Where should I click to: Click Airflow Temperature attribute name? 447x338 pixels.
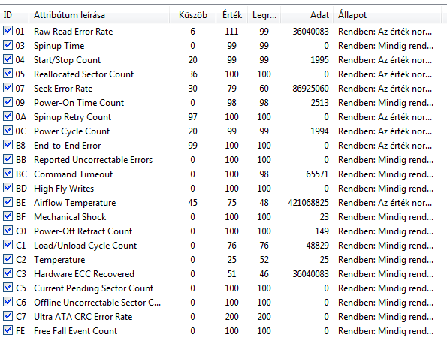click(x=75, y=202)
